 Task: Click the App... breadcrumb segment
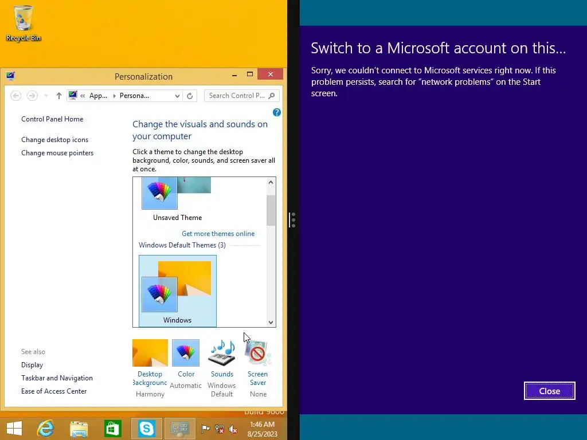(x=98, y=96)
